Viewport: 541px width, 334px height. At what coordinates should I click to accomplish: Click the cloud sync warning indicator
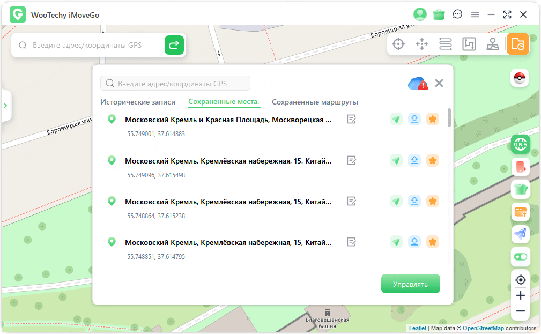pyautogui.click(x=418, y=83)
